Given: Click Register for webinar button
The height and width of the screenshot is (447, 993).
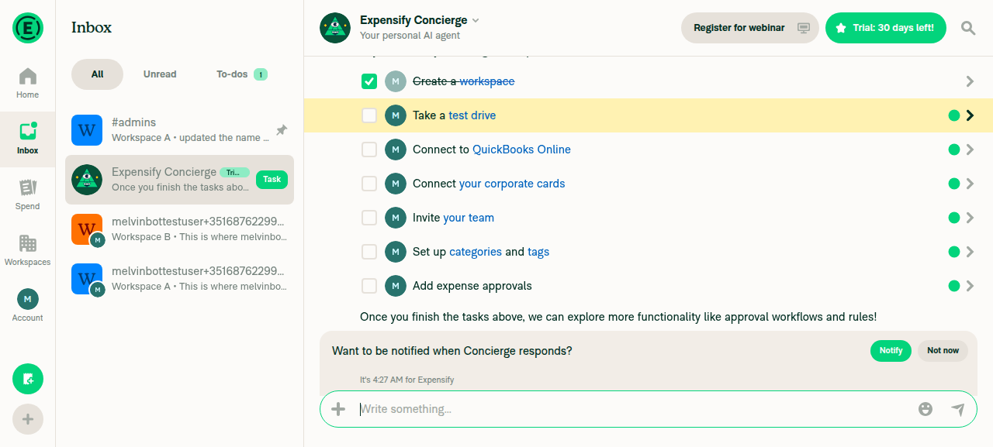Looking at the screenshot, I should [750, 28].
